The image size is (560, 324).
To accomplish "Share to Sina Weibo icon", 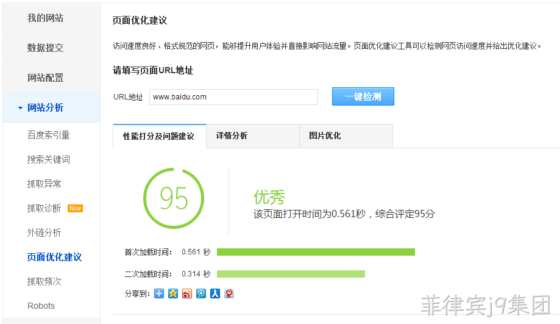I will pos(187,293).
